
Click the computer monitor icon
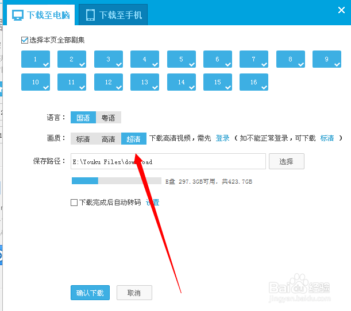[18, 15]
